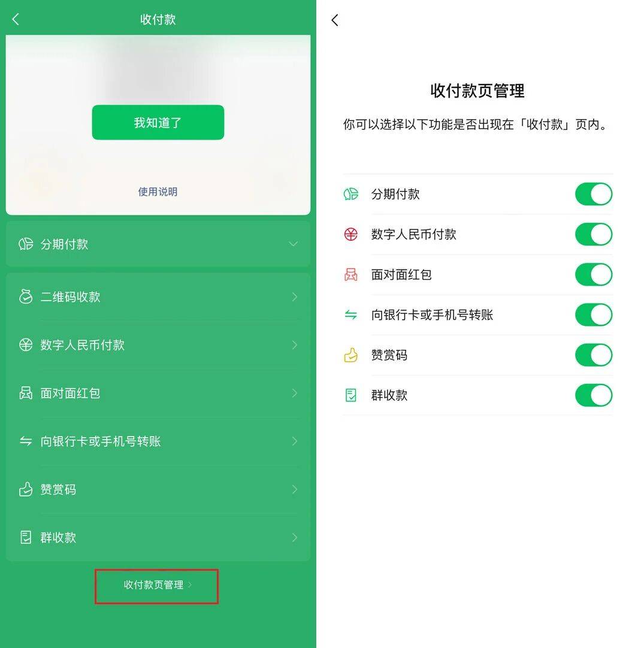Image resolution: width=632 pixels, height=648 pixels.
Task: Click the 面对面红包 envelope icon in green panel
Action: pyautogui.click(x=26, y=393)
